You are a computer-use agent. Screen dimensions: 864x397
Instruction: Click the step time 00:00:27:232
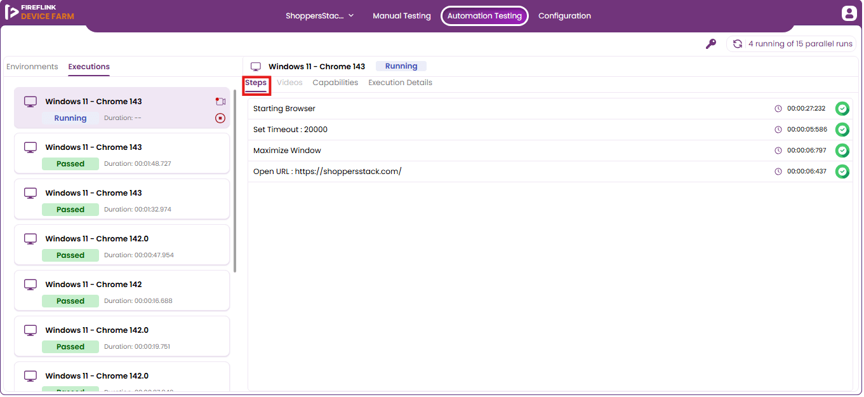[x=806, y=109]
